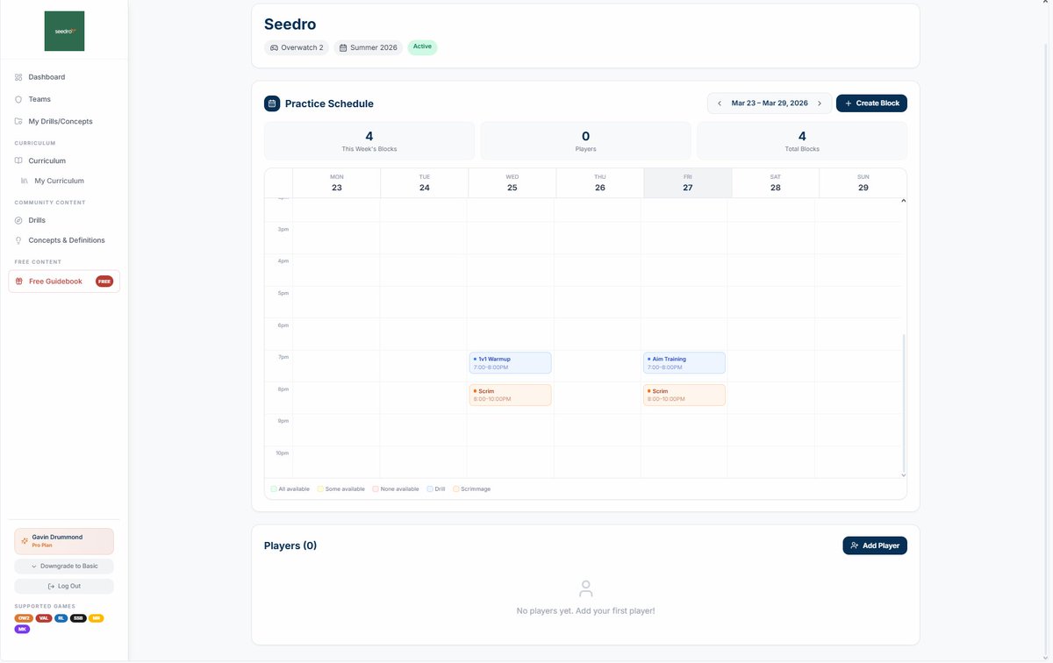
Task: Select the Tuesday 24 column header
Action: point(425,183)
